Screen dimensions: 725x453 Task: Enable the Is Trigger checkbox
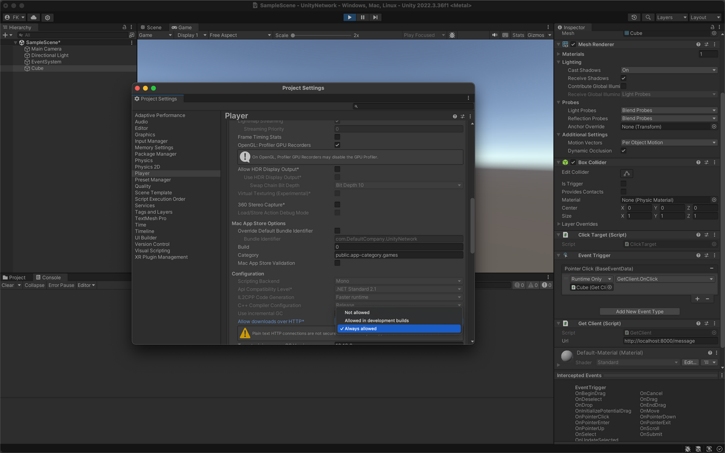click(623, 184)
